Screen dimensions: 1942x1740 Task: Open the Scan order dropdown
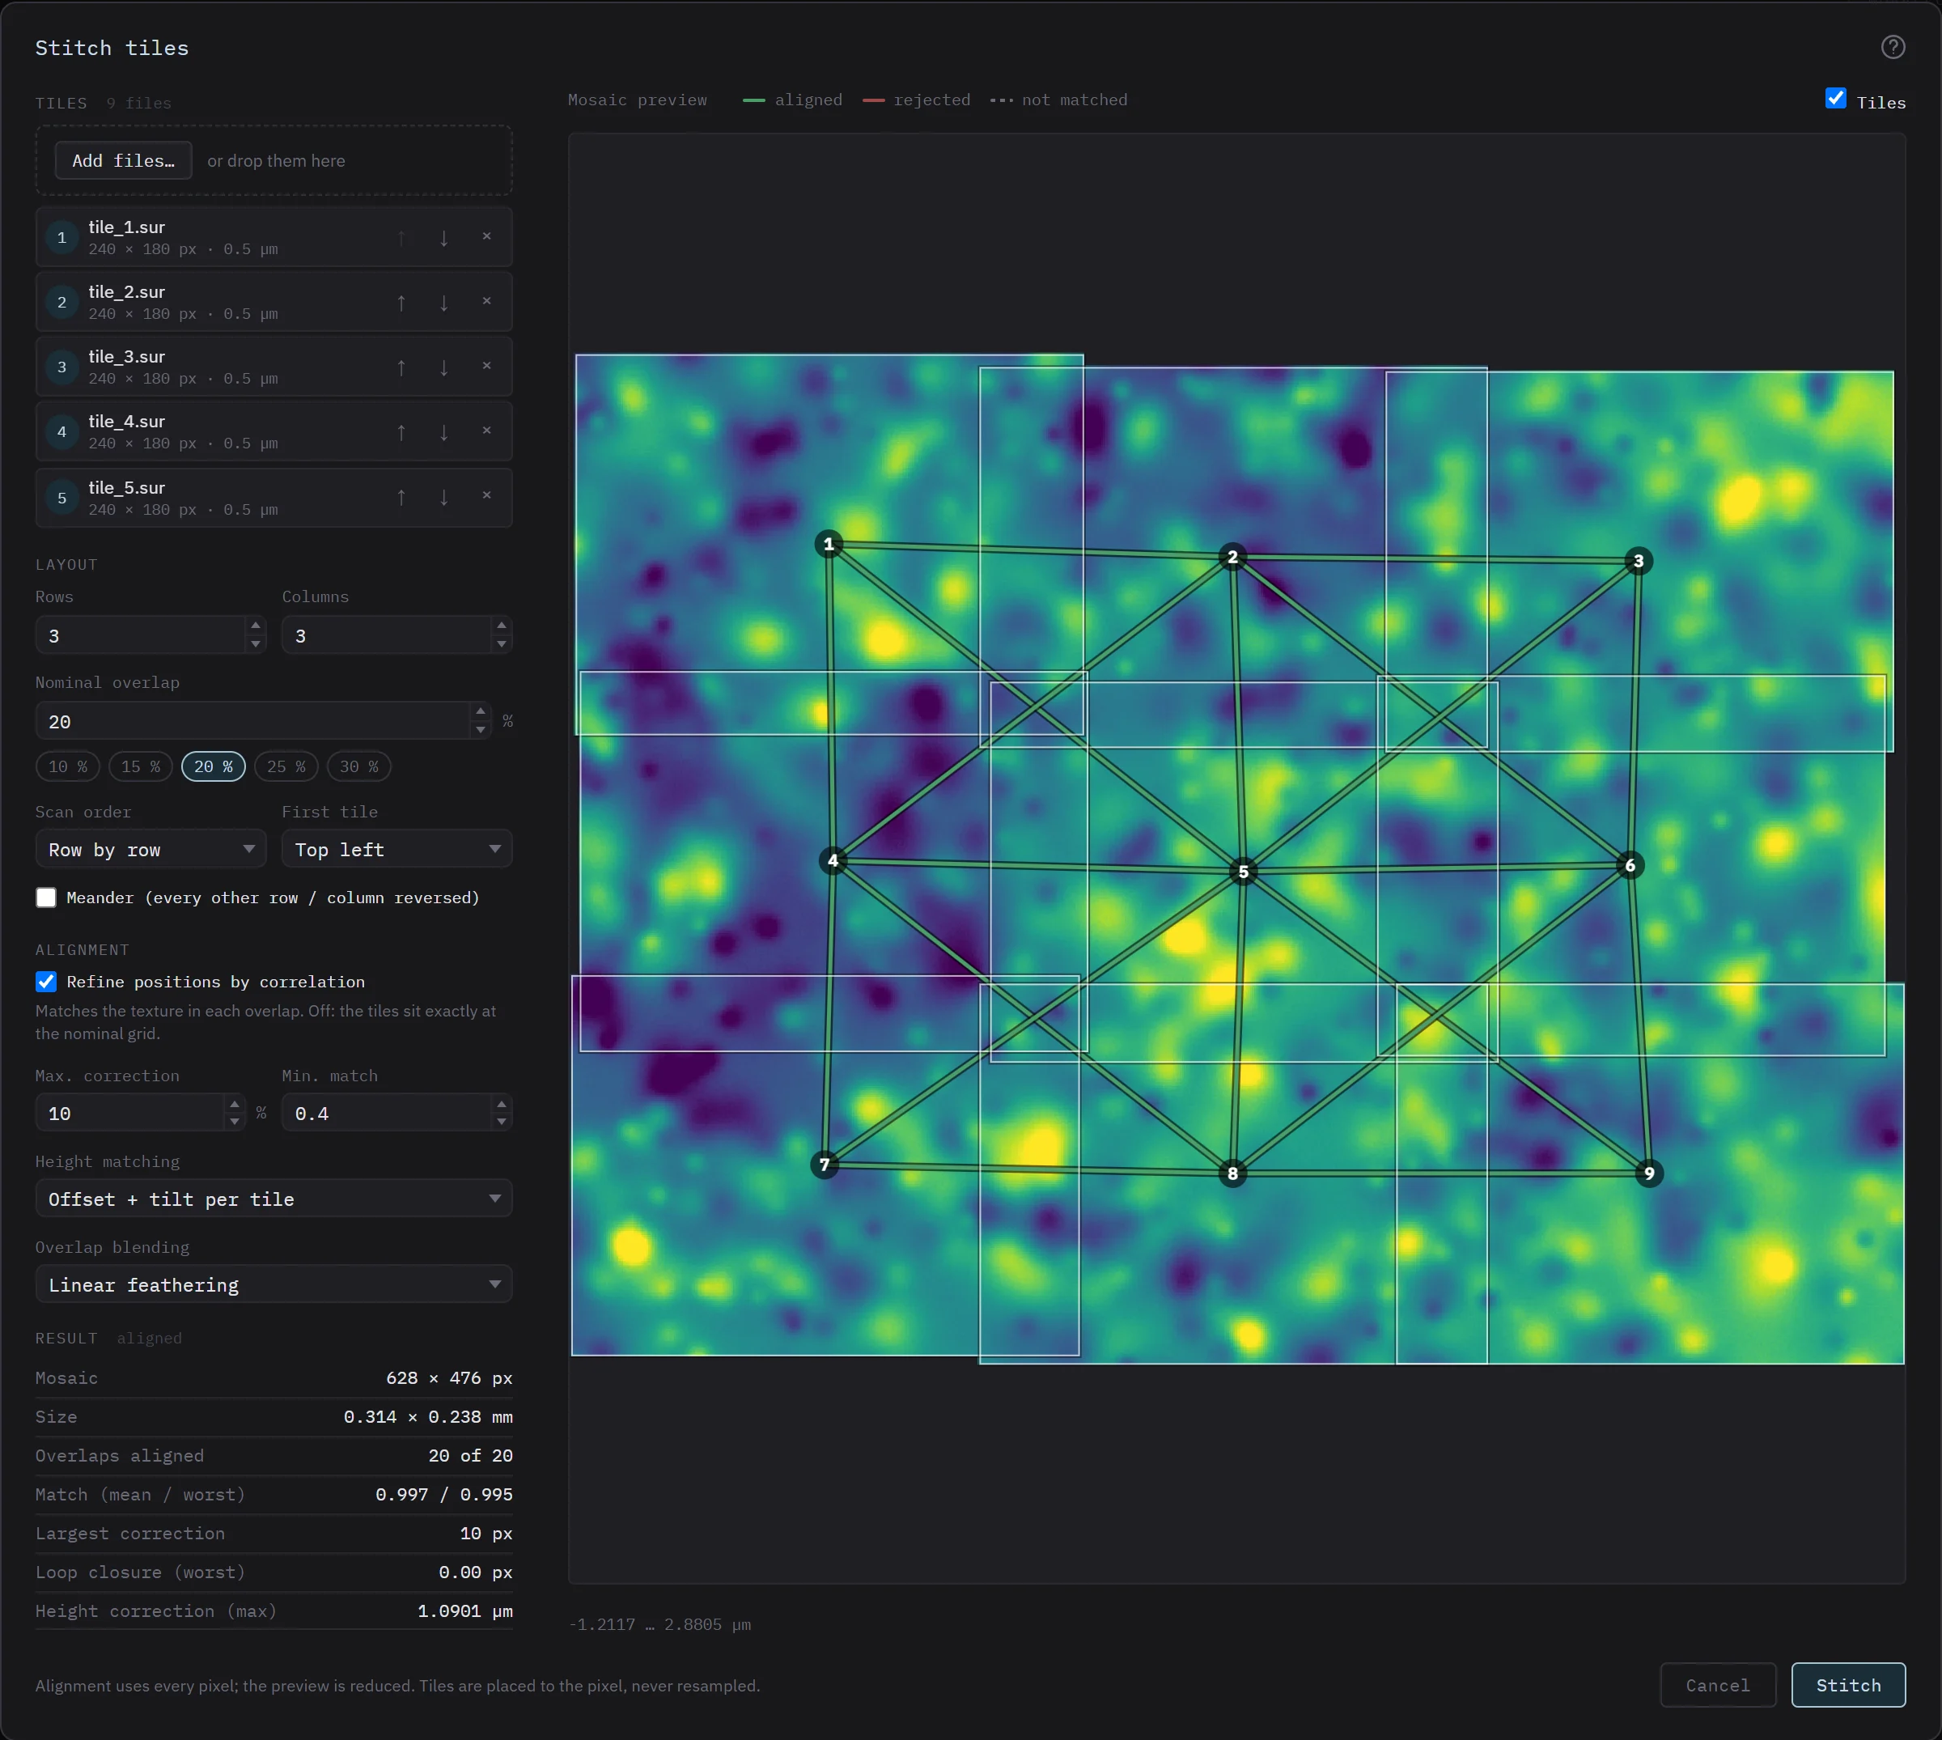(151, 849)
